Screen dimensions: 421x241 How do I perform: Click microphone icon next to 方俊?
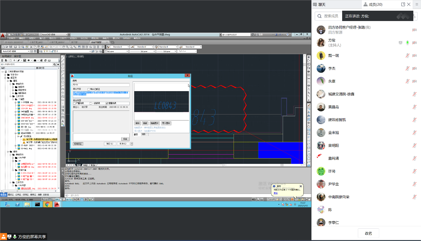coord(407,43)
